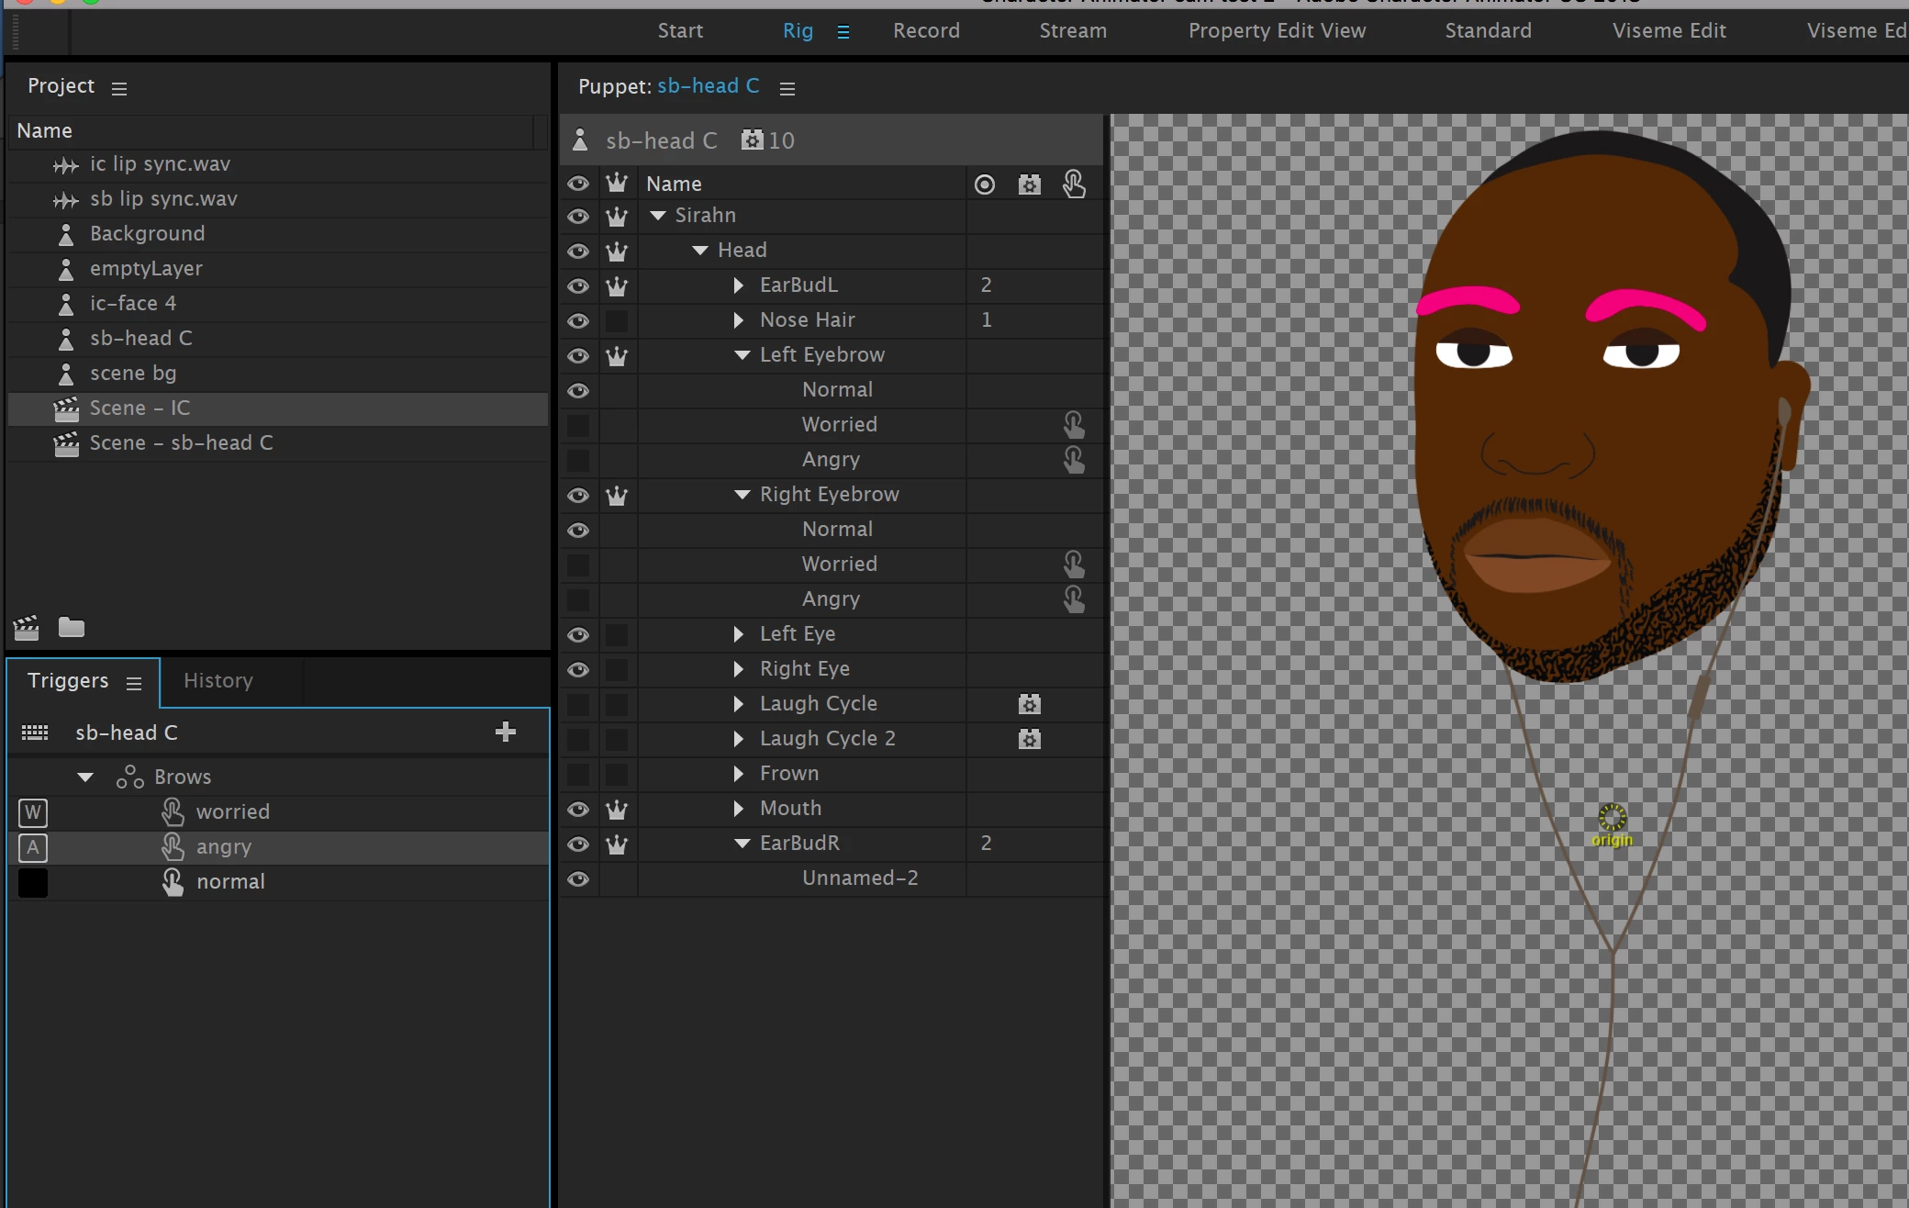Collapse the Left Eyebrow group
The width and height of the screenshot is (1909, 1208).
(x=742, y=355)
